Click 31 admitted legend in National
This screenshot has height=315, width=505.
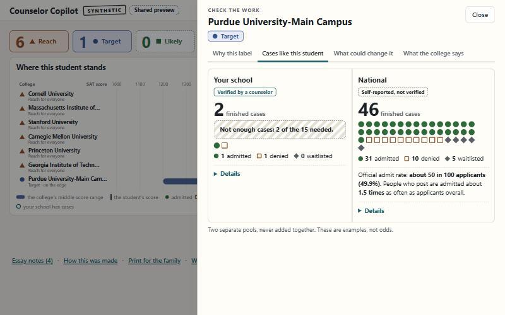tap(378, 159)
